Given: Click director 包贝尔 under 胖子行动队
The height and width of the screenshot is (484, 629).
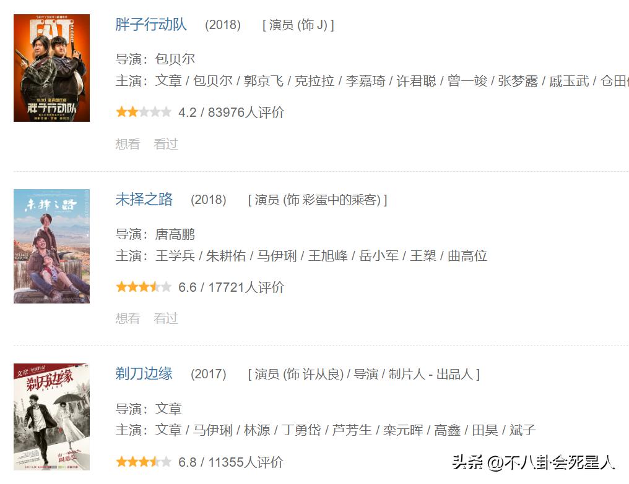Looking at the screenshot, I should pos(175,59).
